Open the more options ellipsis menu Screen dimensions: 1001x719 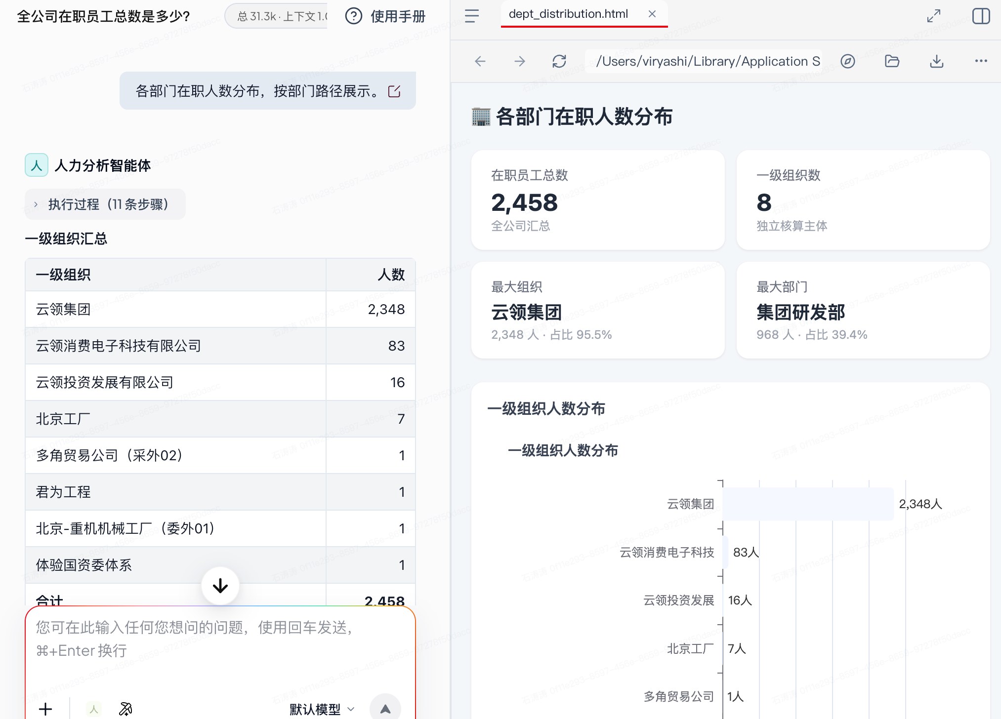pyautogui.click(x=981, y=61)
